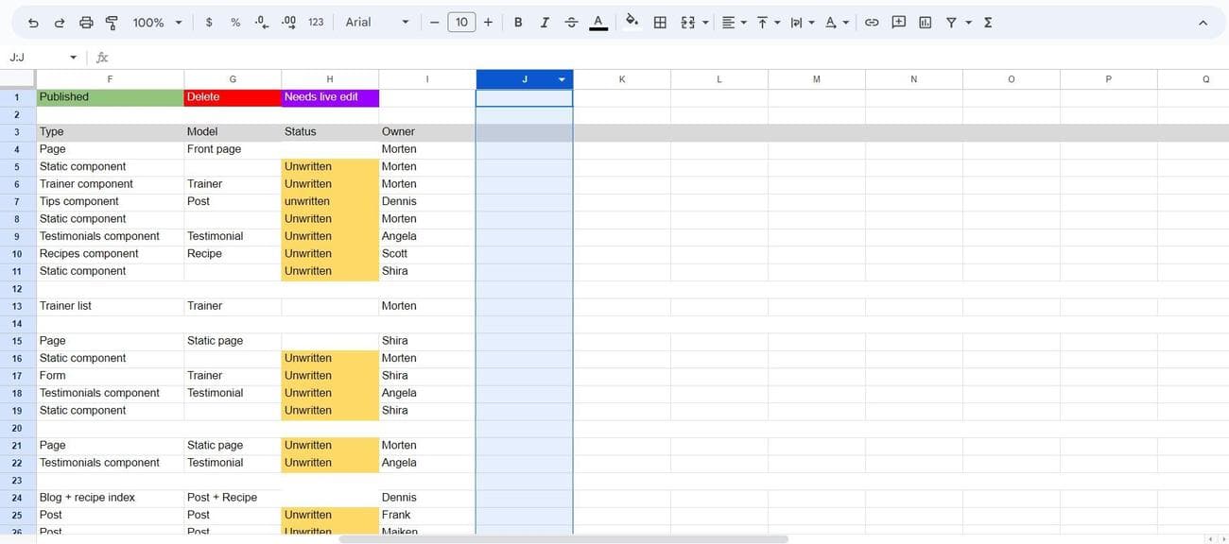
Task: Open the horizontal align menu
Action: (x=733, y=23)
